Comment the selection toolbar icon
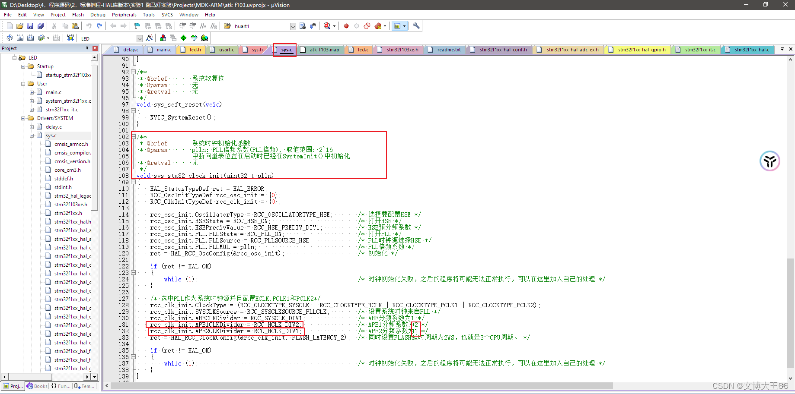 204,26
